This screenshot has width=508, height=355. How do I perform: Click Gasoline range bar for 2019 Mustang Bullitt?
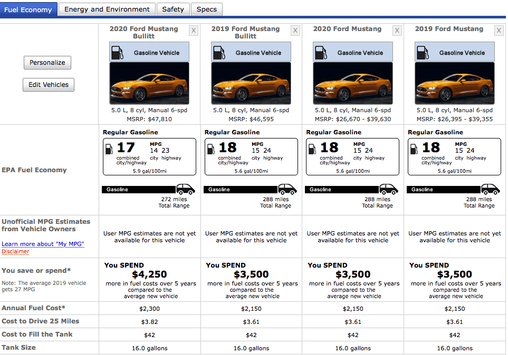(x=241, y=190)
